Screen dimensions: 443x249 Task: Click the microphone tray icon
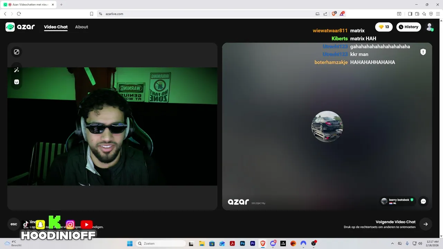point(407,243)
